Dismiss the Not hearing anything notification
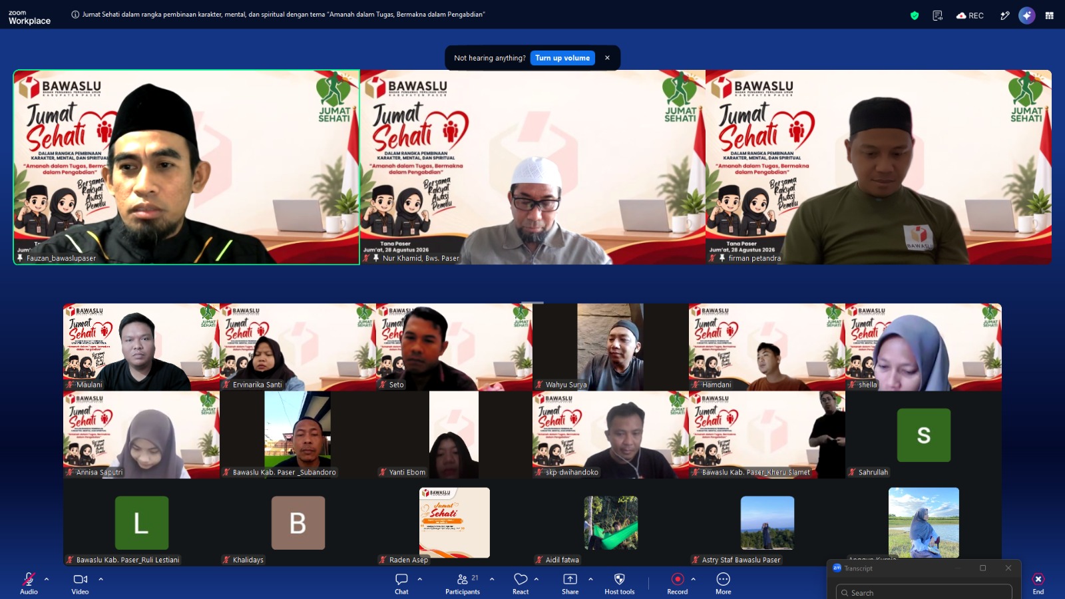Viewport: 1065px width, 599px height. tap(607, 58)
